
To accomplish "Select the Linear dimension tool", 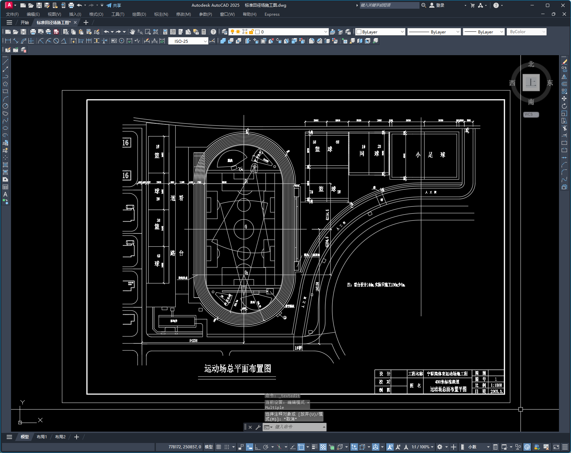I will tap(8, 41).
